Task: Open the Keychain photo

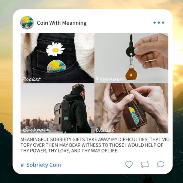Action: [131, 58]
